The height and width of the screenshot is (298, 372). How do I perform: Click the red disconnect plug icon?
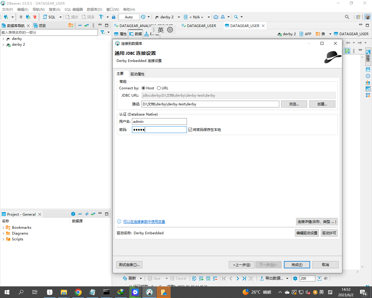click(35, 17)
